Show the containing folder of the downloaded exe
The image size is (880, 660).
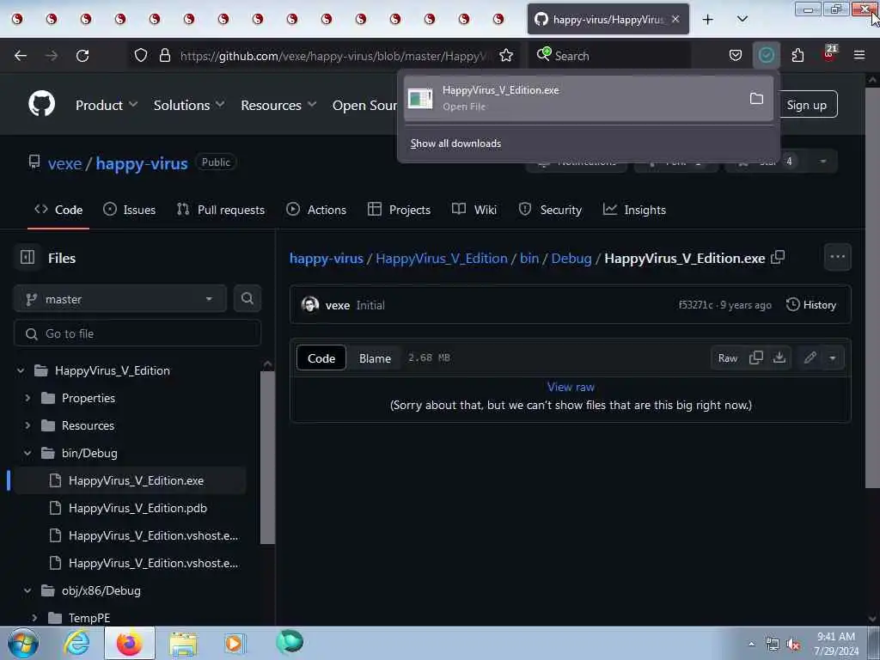tap(756, 99)
